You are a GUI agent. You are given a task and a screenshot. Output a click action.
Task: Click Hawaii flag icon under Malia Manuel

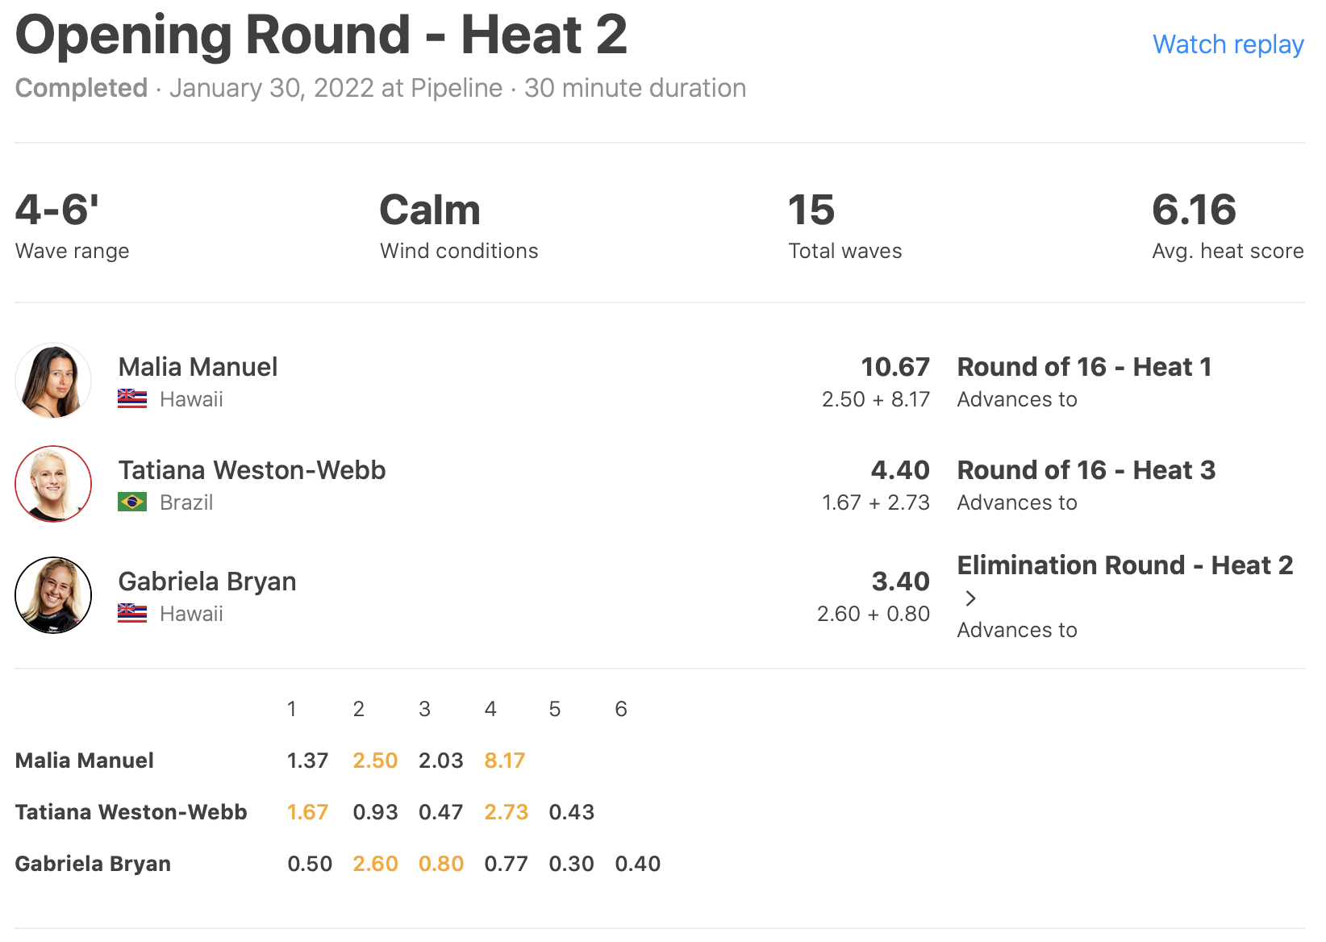pos(132,399)
